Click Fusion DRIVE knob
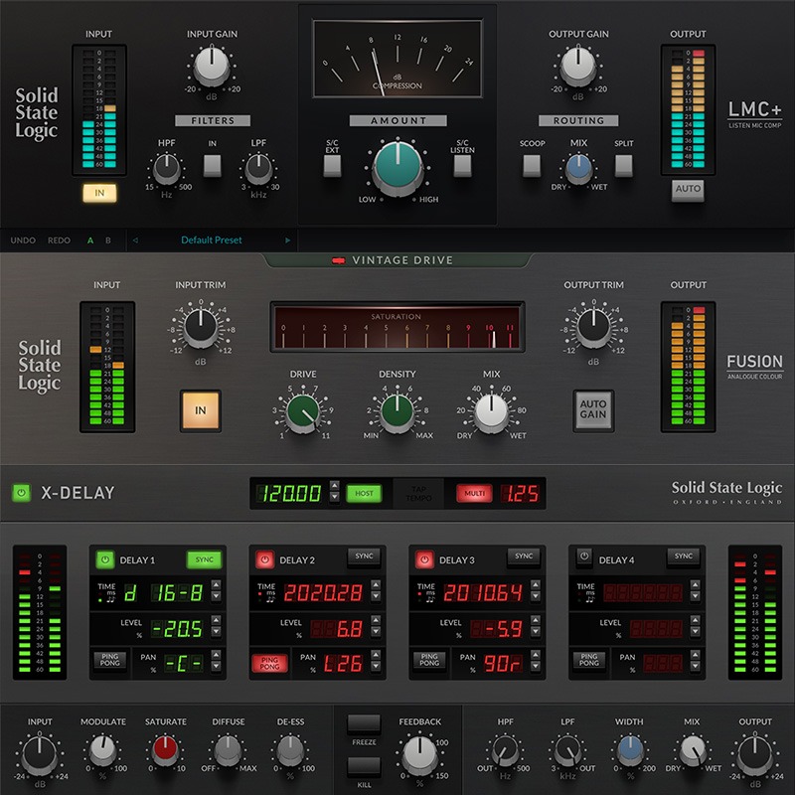The image size is (795, 795). (x=303, y=411)
